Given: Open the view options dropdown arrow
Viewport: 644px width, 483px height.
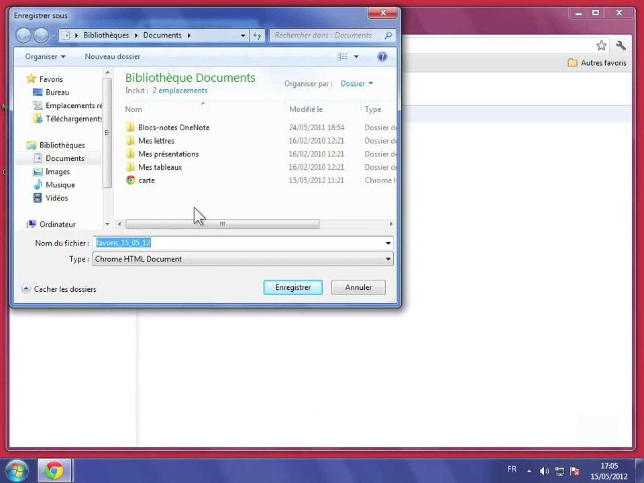Looking at the screenshot, I should tap(356, 56).
